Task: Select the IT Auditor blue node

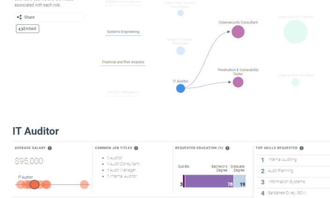Action: [x=181, y=88]
